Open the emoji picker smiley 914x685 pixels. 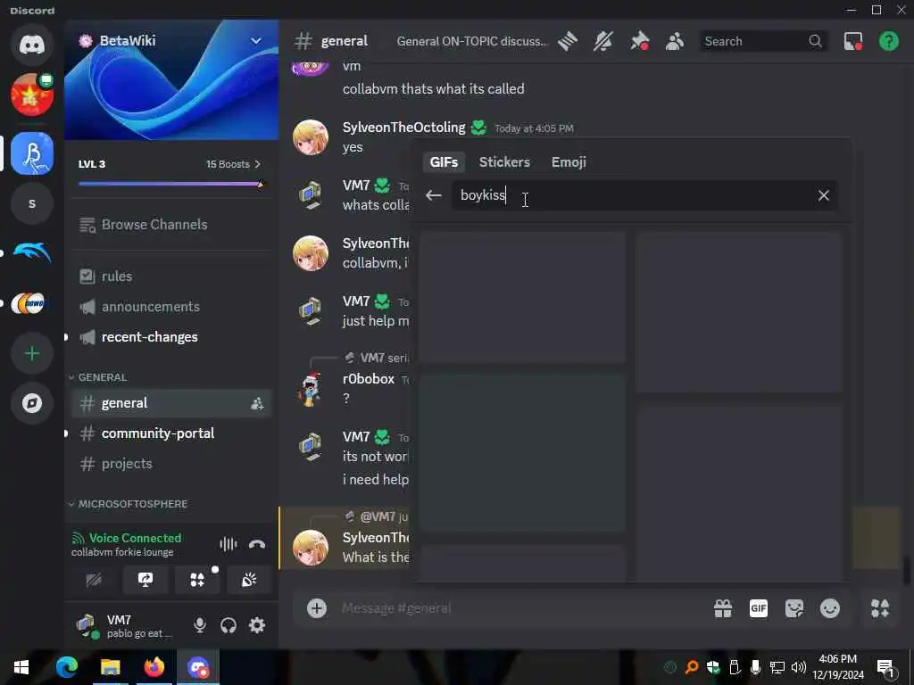(829, 608)
